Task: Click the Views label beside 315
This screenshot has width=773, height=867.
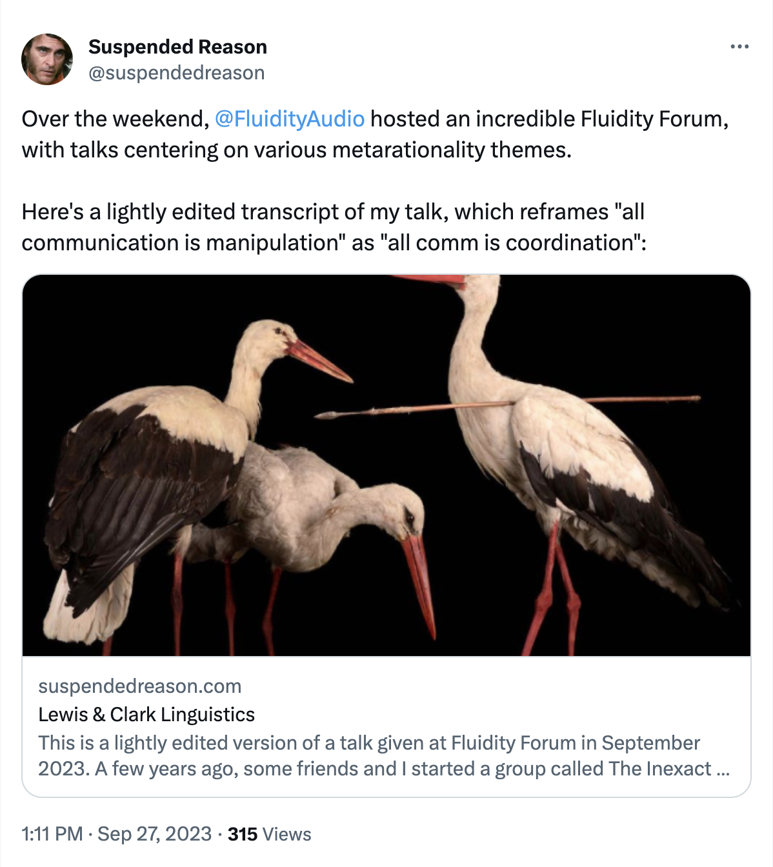Action: pos(286,834)
